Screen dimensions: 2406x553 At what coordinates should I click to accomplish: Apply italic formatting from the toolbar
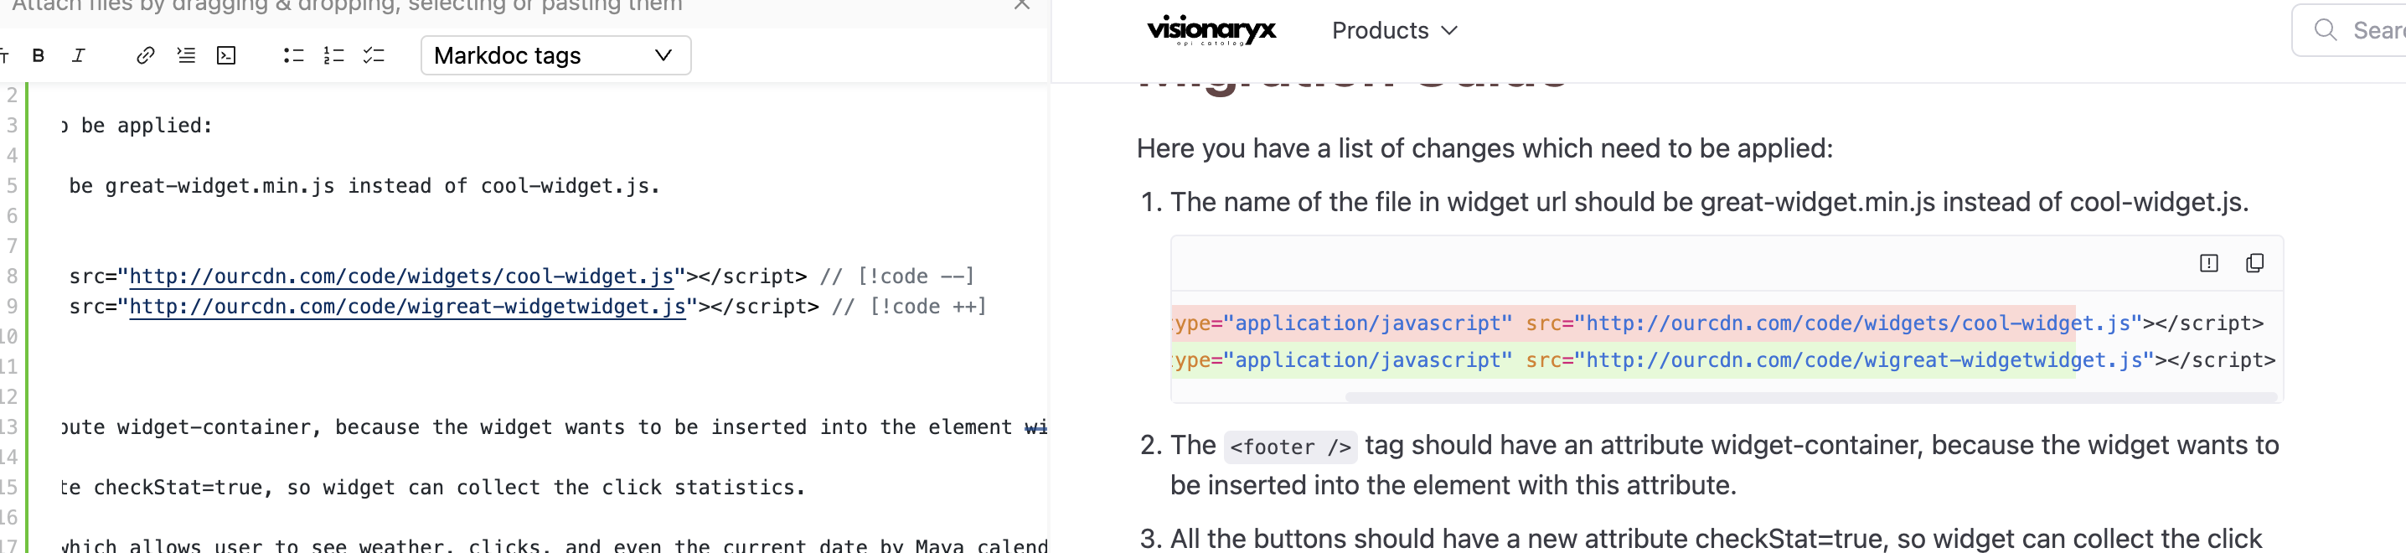pos(79,56)
